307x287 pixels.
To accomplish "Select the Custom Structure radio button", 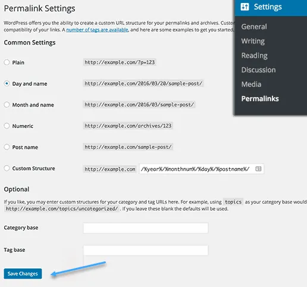I will click(7, 168).
